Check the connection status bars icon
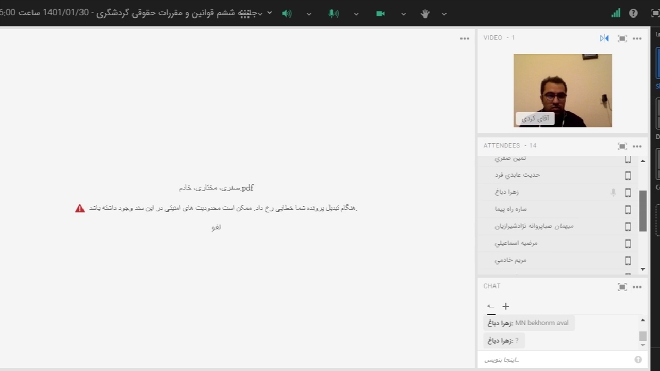This screenshot has height=371, width=660. 616,14
